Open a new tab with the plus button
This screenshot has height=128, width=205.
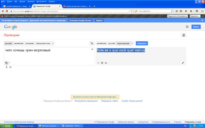tap(94, 6)
